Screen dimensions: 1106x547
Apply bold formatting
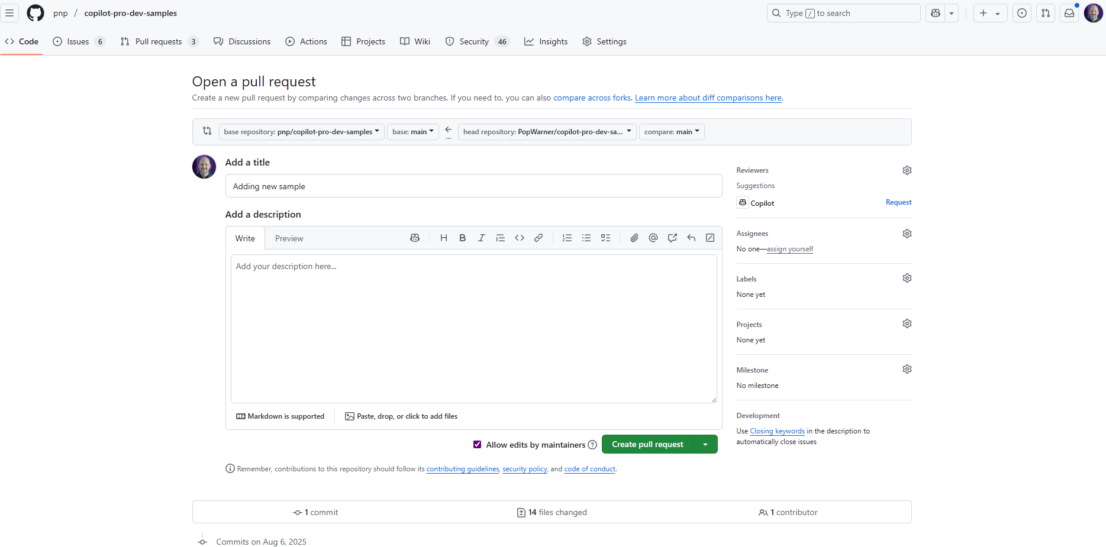463,238
